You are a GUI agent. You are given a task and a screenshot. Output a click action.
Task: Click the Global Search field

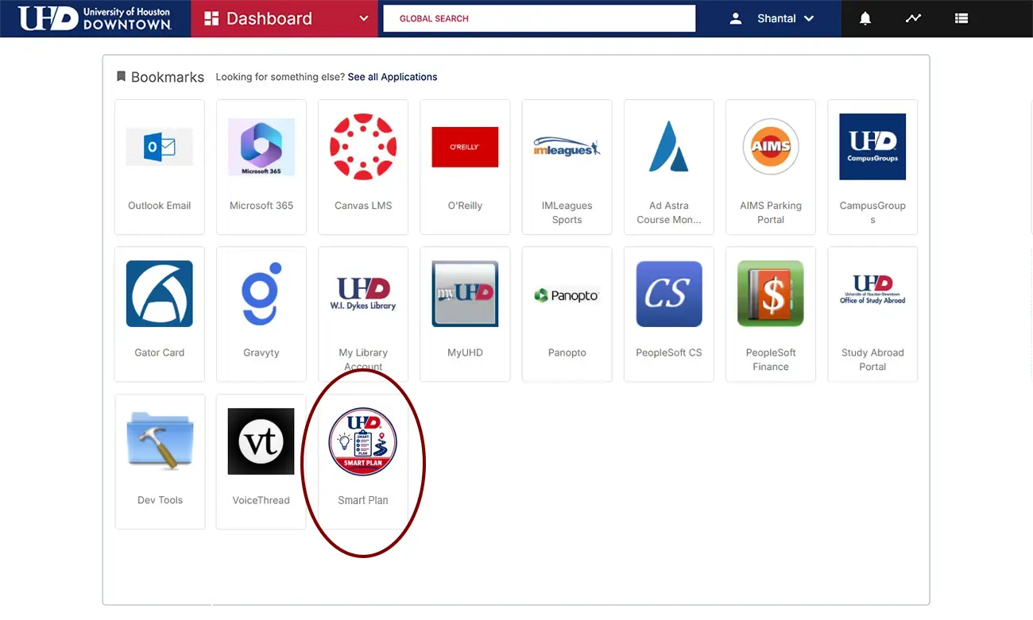[540, 18]
